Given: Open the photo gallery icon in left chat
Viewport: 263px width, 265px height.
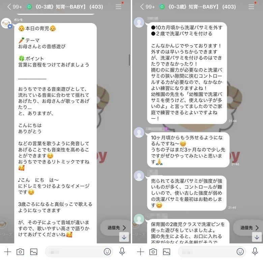Looking at the screenshot, I should [x=34, y=252].
